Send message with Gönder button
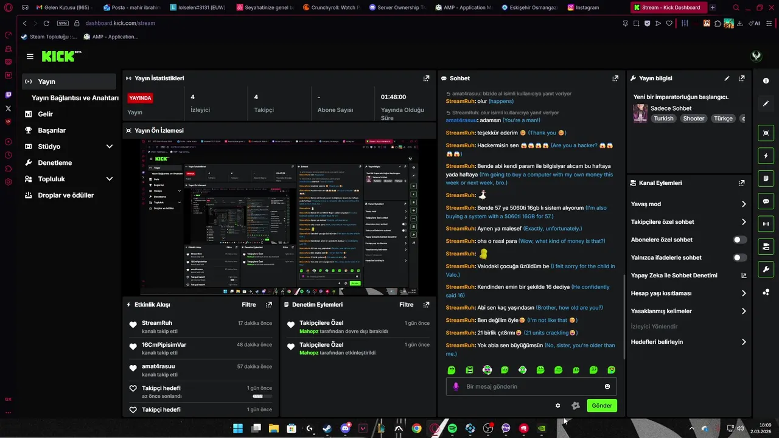The height and width of the screenshot is (438, 779). click(x=602, y=406)
